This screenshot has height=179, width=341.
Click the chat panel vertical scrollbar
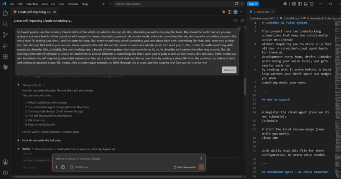[x=245, y=87]
